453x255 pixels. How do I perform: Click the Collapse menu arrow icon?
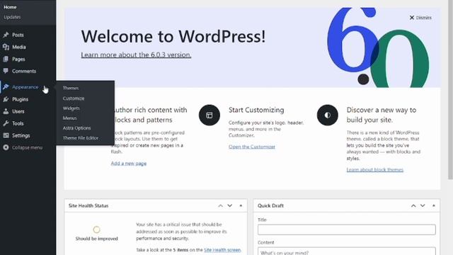[x=6, y=147]
